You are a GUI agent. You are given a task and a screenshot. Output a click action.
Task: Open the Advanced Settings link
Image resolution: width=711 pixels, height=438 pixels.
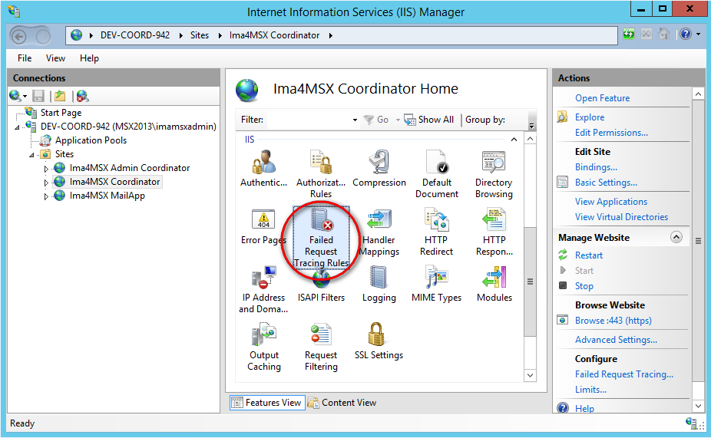[616, 339]
